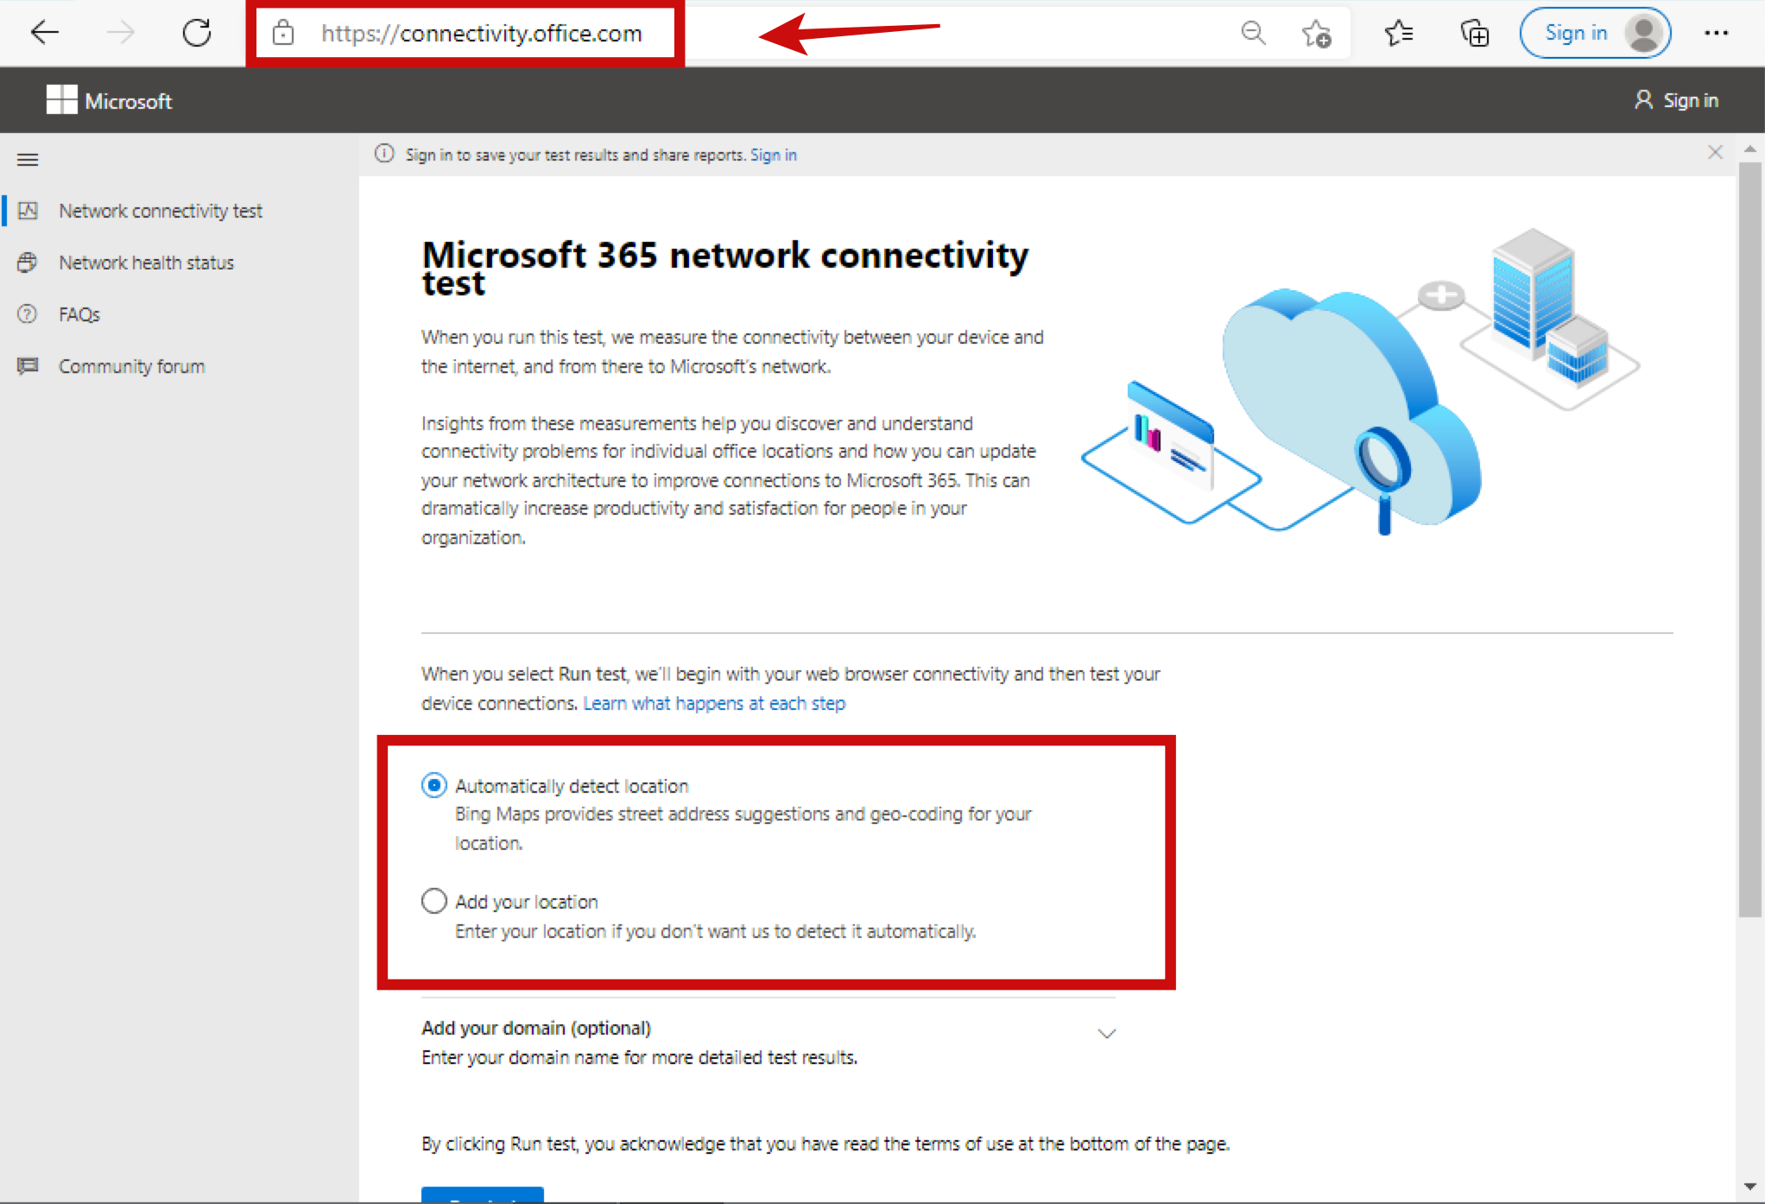
Task: Click the browser profile avatar icon
Action: coord(1644,33)
